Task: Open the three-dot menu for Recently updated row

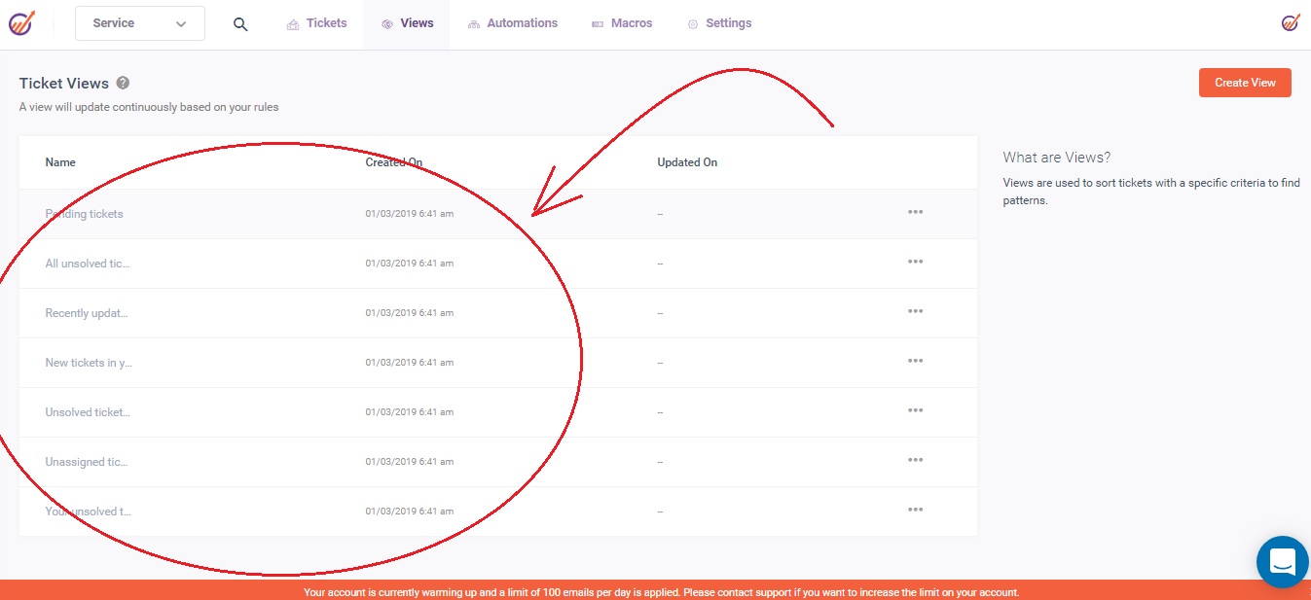Action: tap(915, 311)
